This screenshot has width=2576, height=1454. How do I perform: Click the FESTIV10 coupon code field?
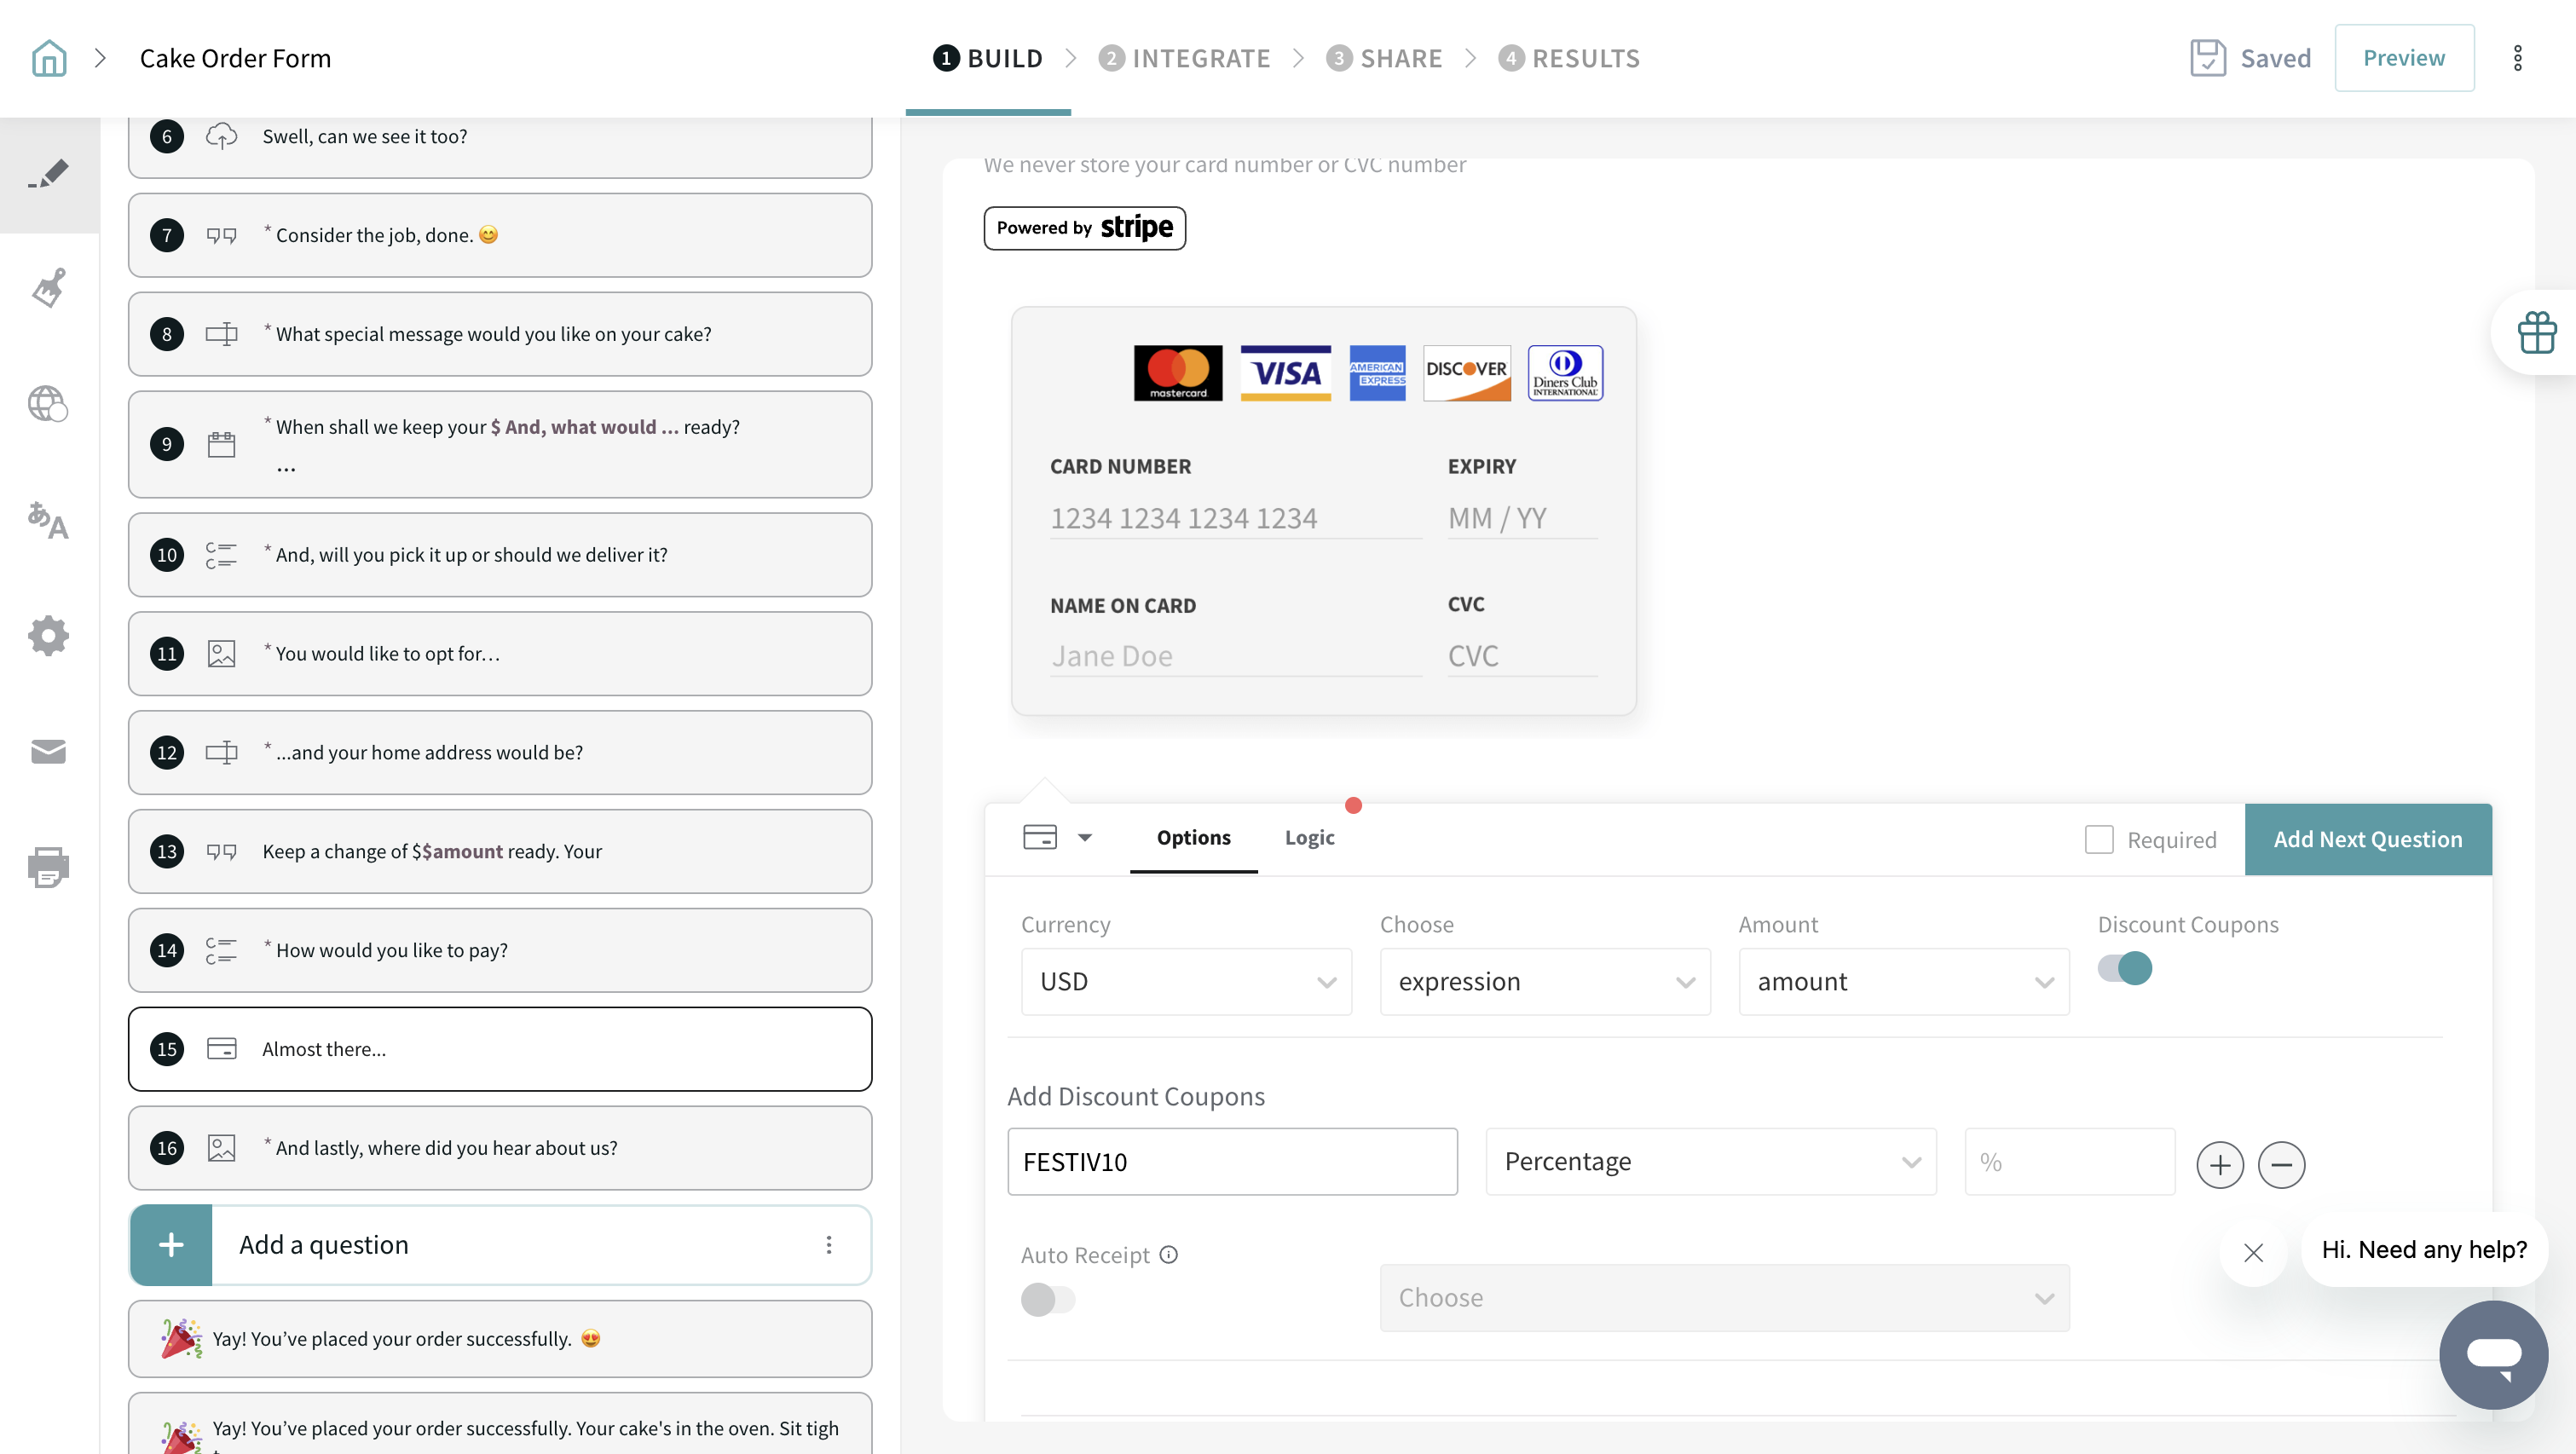point(1232,1162)
